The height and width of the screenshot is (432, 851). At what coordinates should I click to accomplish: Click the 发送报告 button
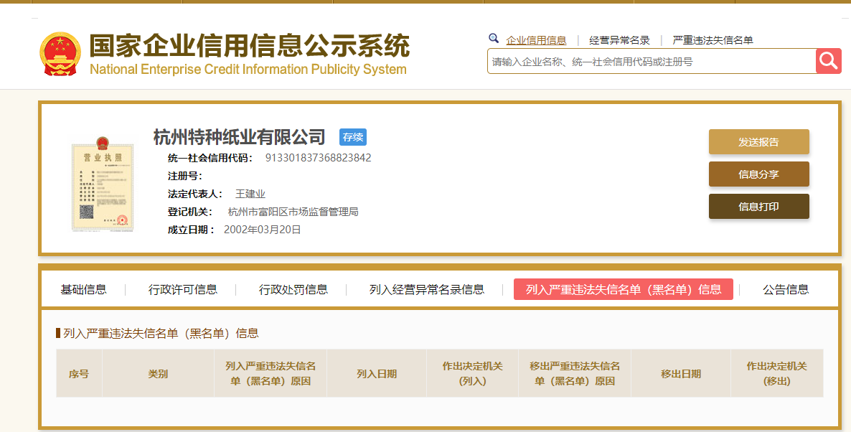pyautogui.click(x=758, y=141)
